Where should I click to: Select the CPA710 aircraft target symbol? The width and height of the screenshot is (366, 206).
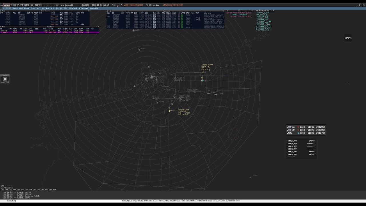pos(169,111)
